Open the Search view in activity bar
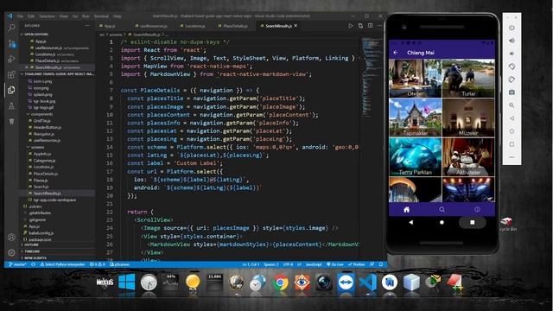The image size is (553, 311). tap(11, 28)
